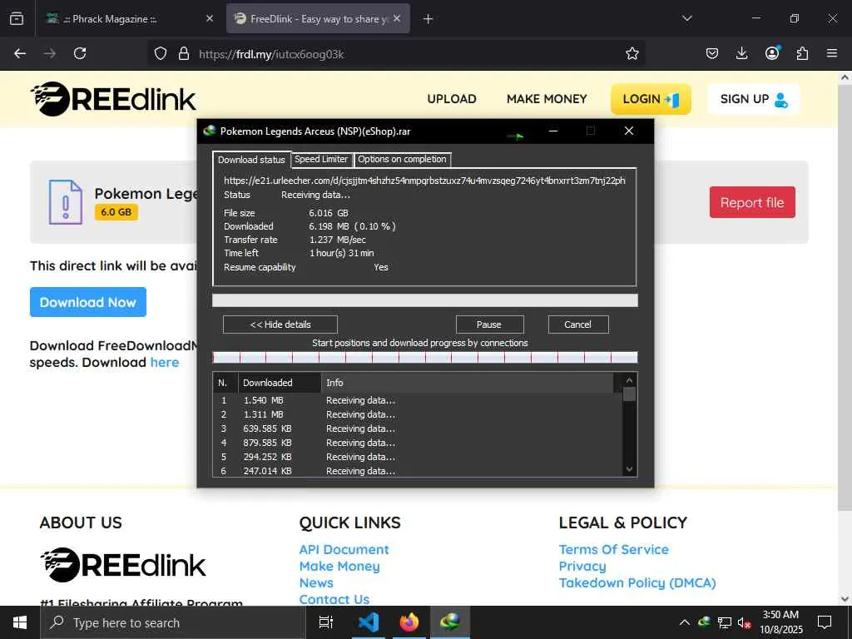Switch to Speed Limiter tab
The height and width of the screenshot is (639, 852).
tap(321, 159)
